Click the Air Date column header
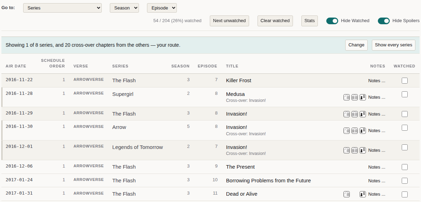This screenshot has height=202, width=421. (16, 66)
